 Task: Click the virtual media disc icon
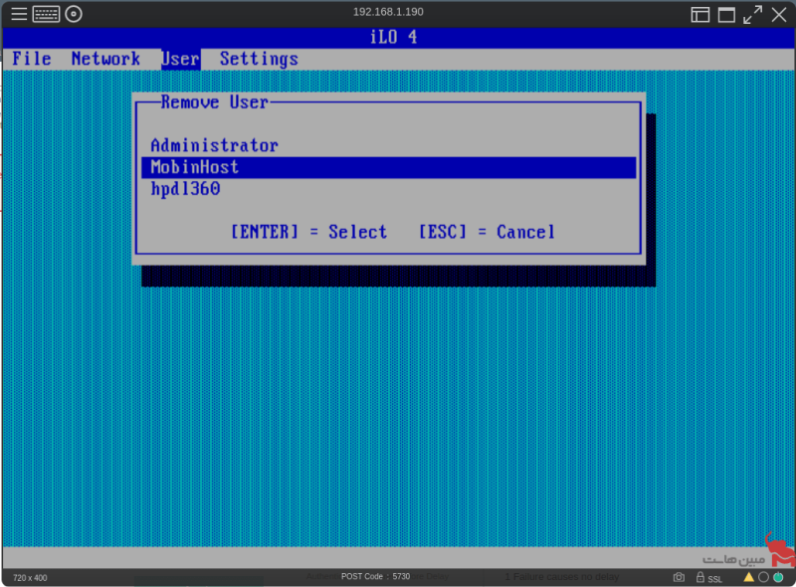tap(74, 14)
